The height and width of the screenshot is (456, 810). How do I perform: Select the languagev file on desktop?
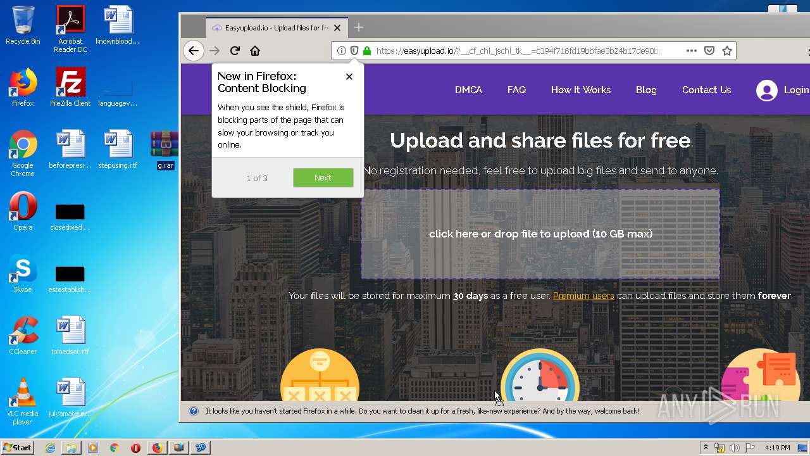118,92
